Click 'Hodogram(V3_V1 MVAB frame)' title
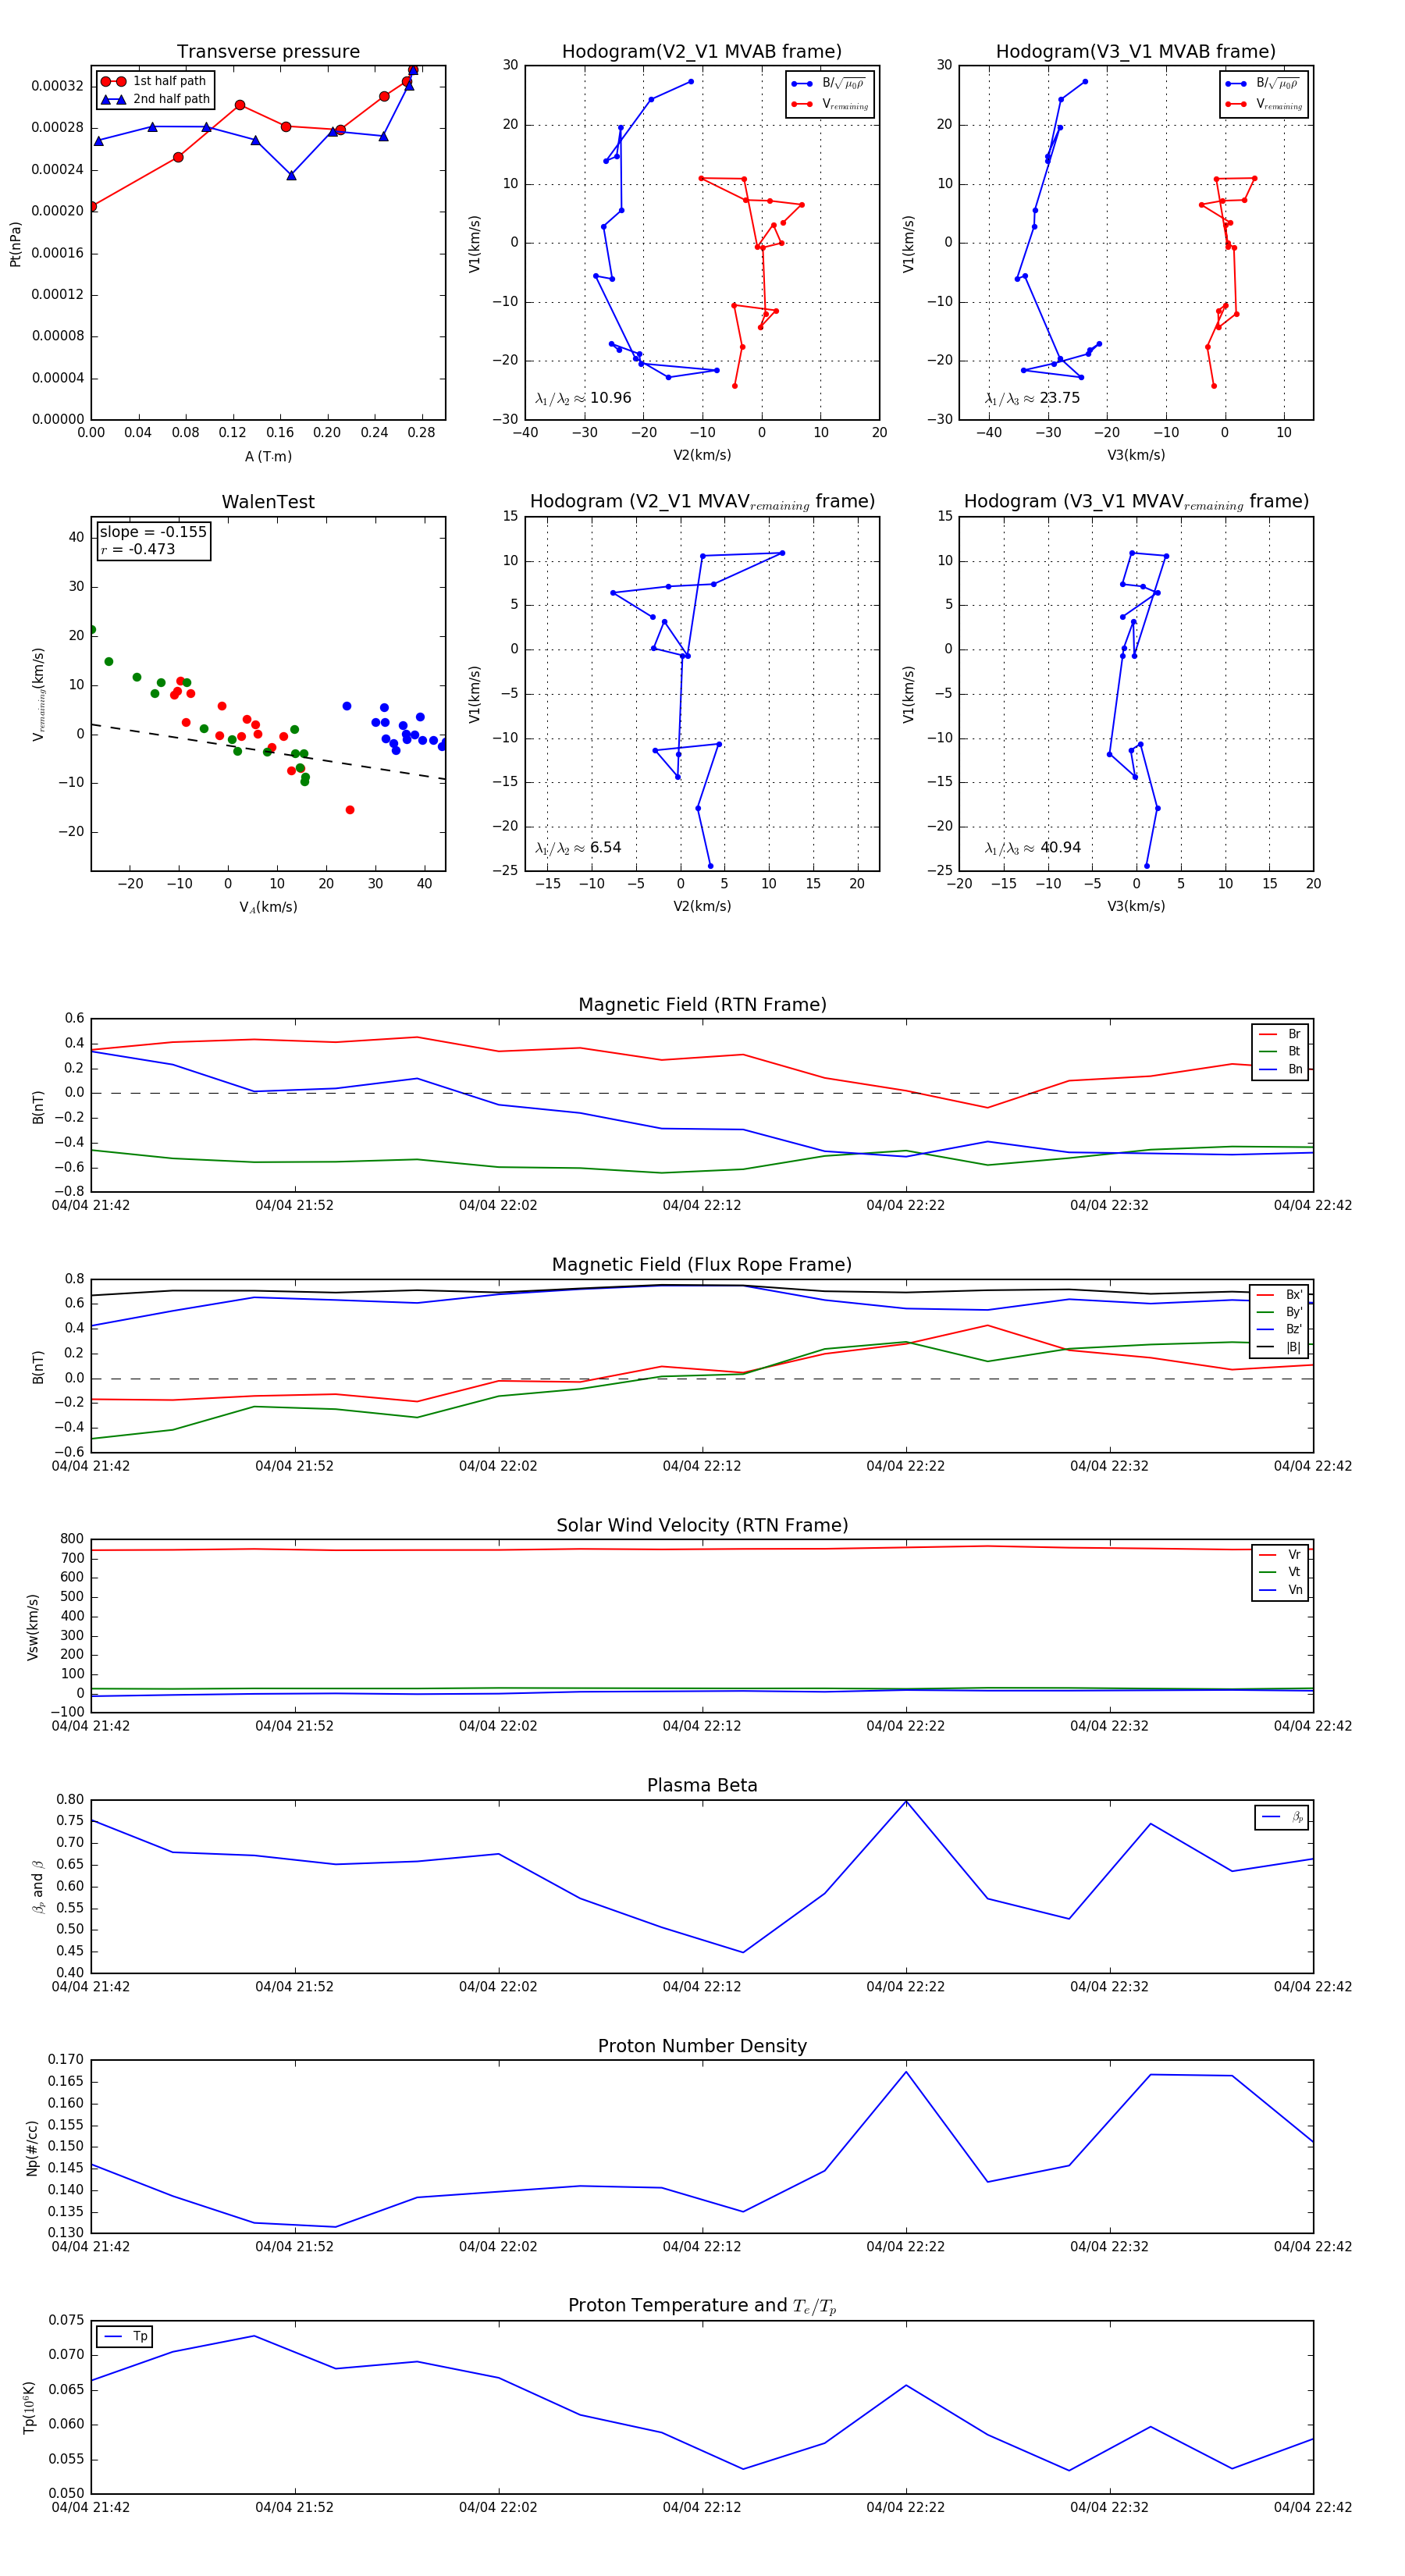 1136,52
